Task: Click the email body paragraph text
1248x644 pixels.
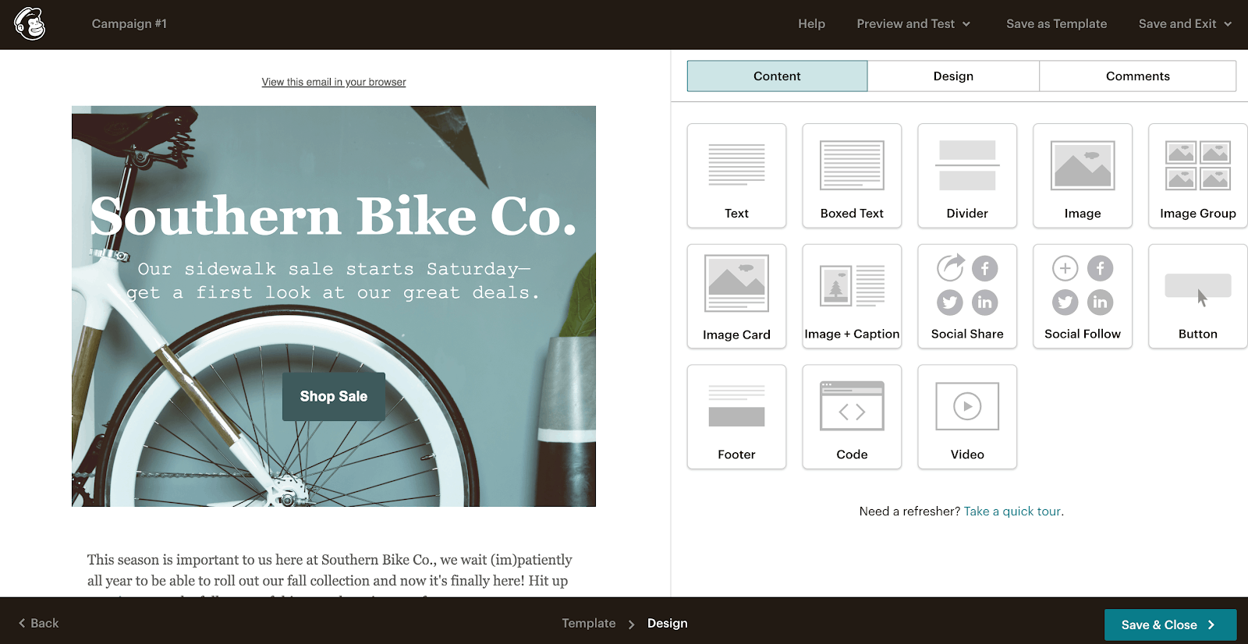Action: [330, 574]
